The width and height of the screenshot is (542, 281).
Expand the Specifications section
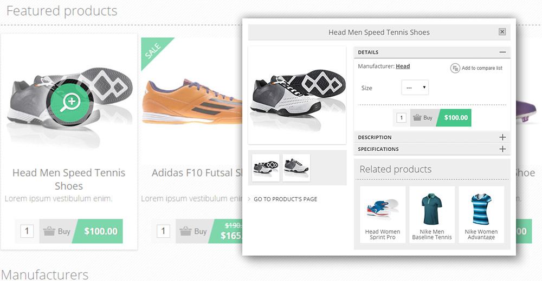(x=502, y=149)
